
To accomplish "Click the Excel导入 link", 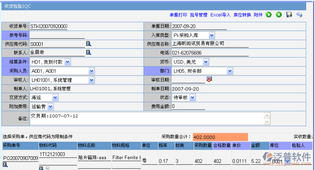I will coord(220,15).
